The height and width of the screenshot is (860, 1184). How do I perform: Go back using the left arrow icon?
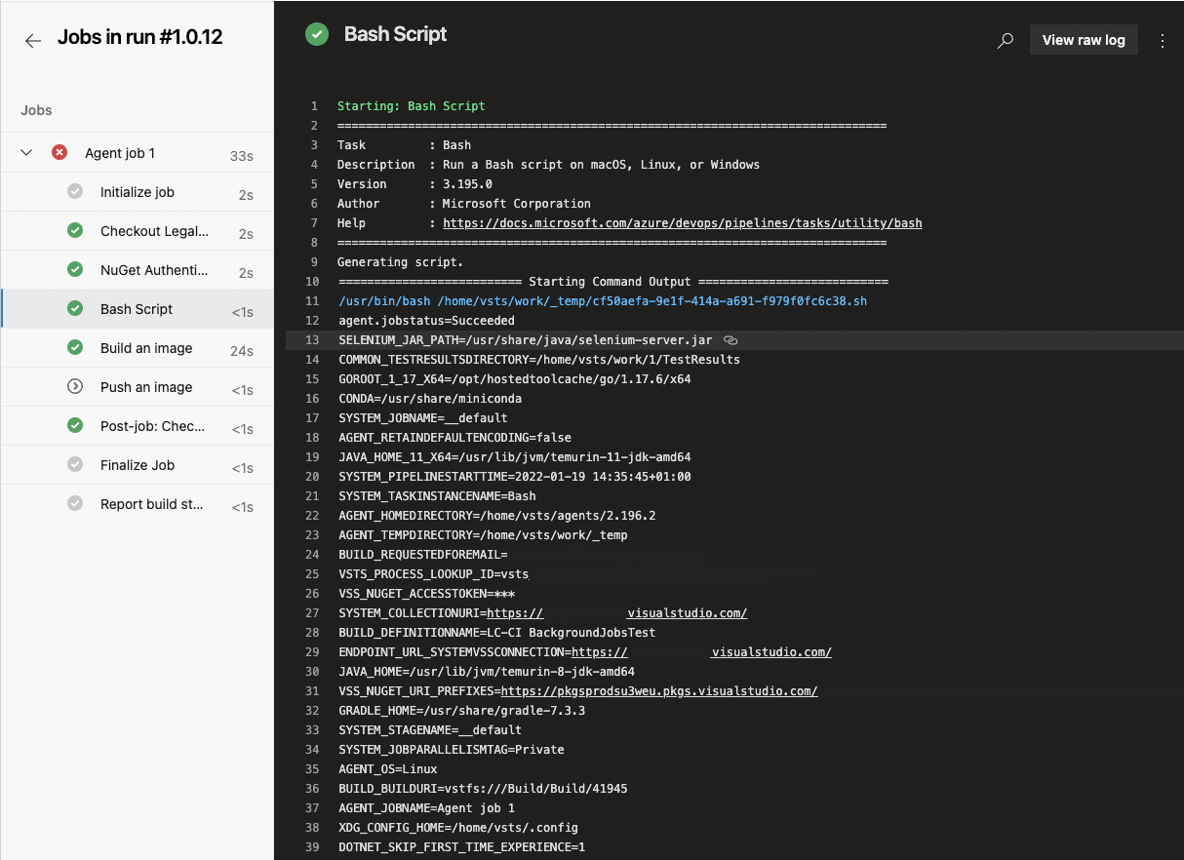click(x=33, y=41)
